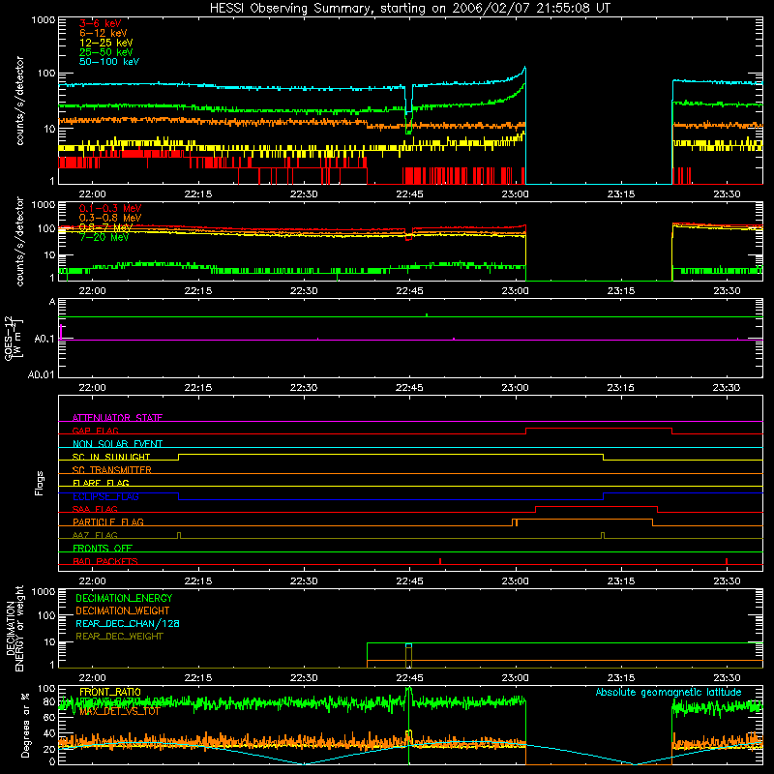This screenshot has height=774, width=774.
Task: Click the 7-20 MeV legend label
Action: click(x=104, y=237)
